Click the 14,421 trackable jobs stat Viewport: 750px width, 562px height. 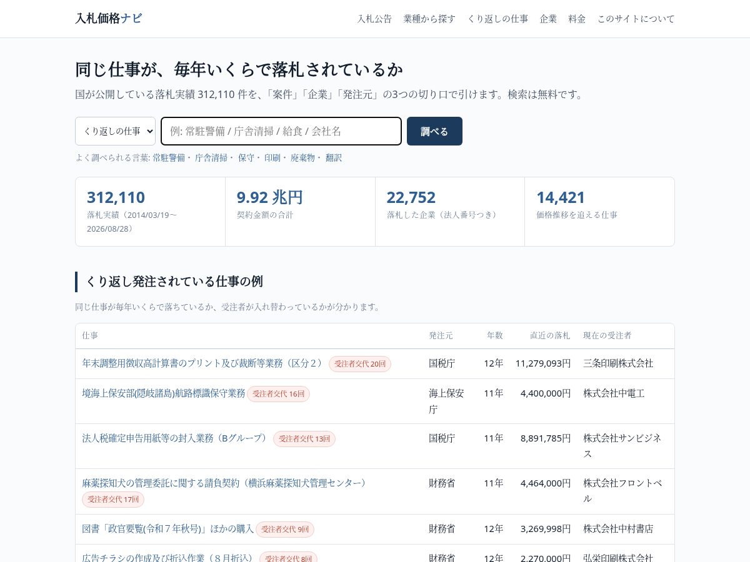(599, 212)
